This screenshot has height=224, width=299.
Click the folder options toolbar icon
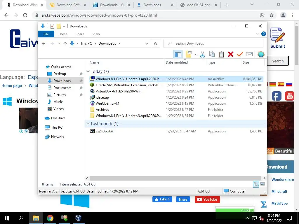pyautogui.click(x=189, y=55)
